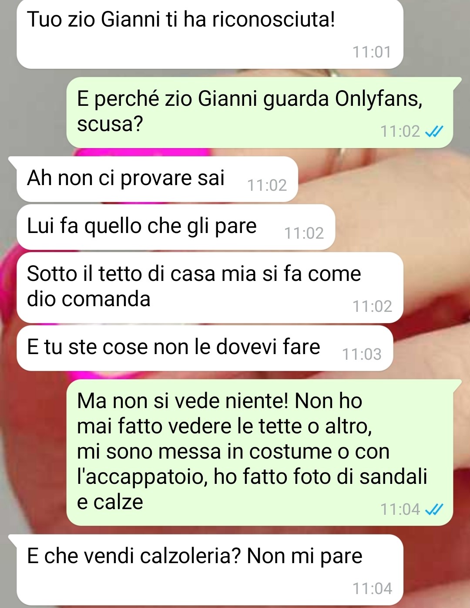
Task: Select the green message about zio Gianni guarda Onlyfans
Action: tap(260, 112)
